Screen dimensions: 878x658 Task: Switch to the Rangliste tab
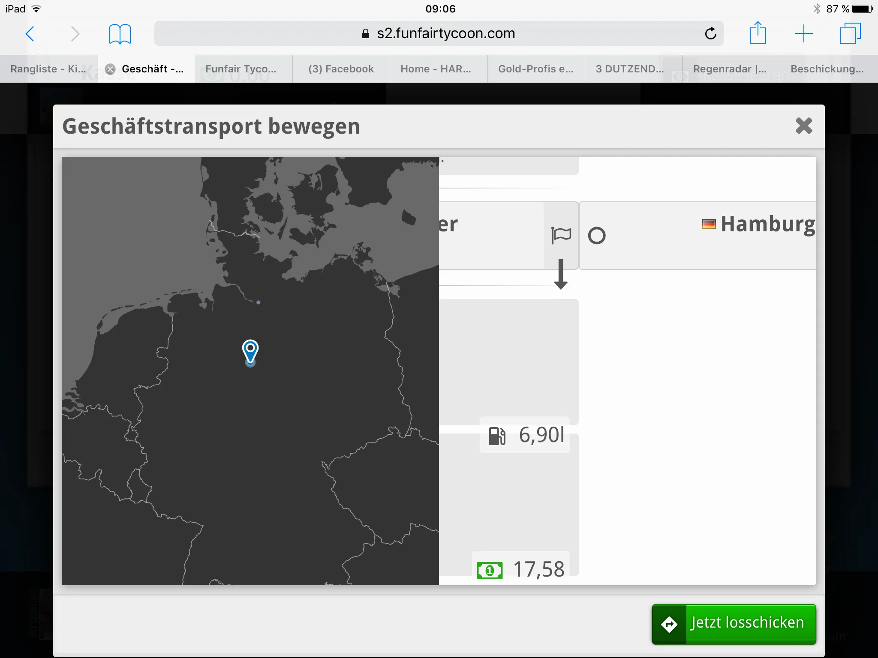(48, 69)
